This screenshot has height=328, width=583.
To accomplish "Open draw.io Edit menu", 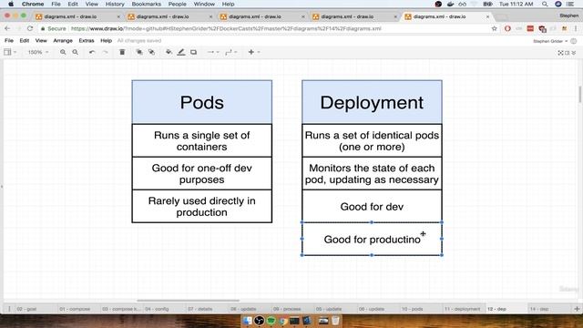I will coord(25,40).
